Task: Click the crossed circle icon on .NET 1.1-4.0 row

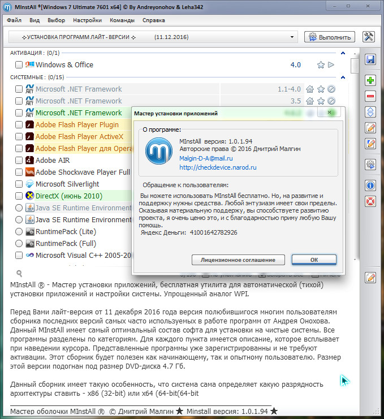Action: pyautogui.click(x=331, y=89)
